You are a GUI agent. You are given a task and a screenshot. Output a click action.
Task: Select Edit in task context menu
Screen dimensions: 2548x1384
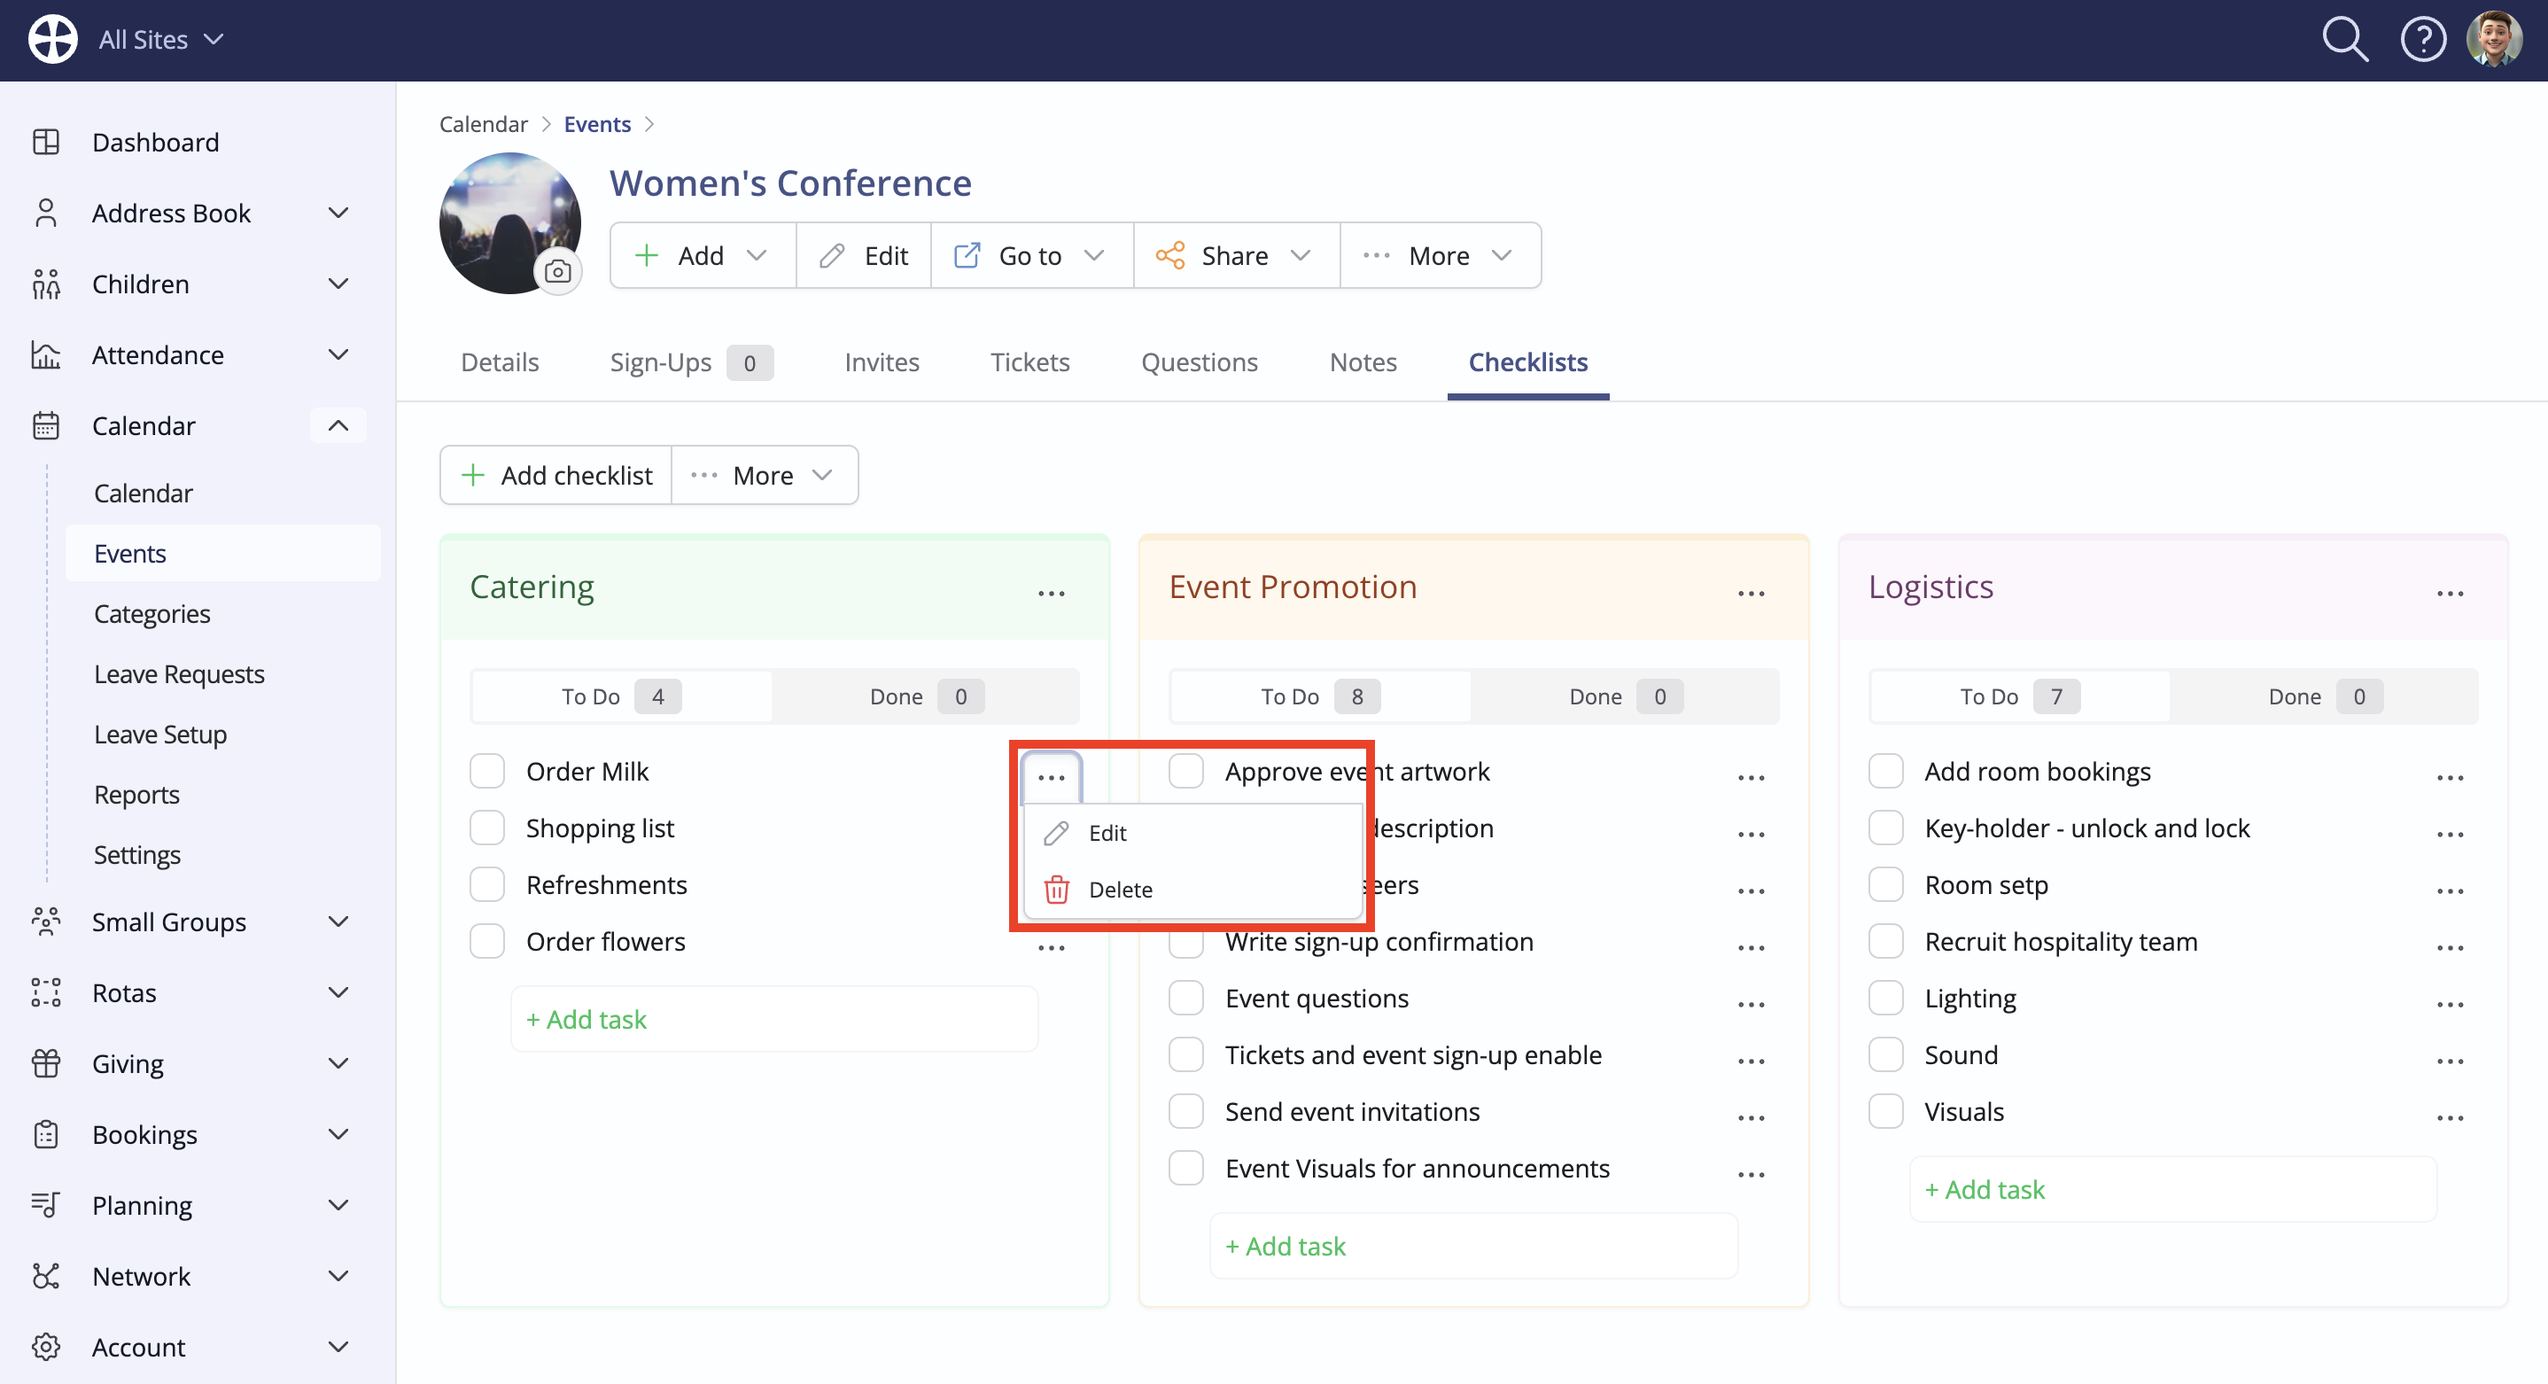tap(1192, 833)
